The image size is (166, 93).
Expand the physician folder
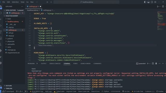pyautogui.click(x=11, y=41)
